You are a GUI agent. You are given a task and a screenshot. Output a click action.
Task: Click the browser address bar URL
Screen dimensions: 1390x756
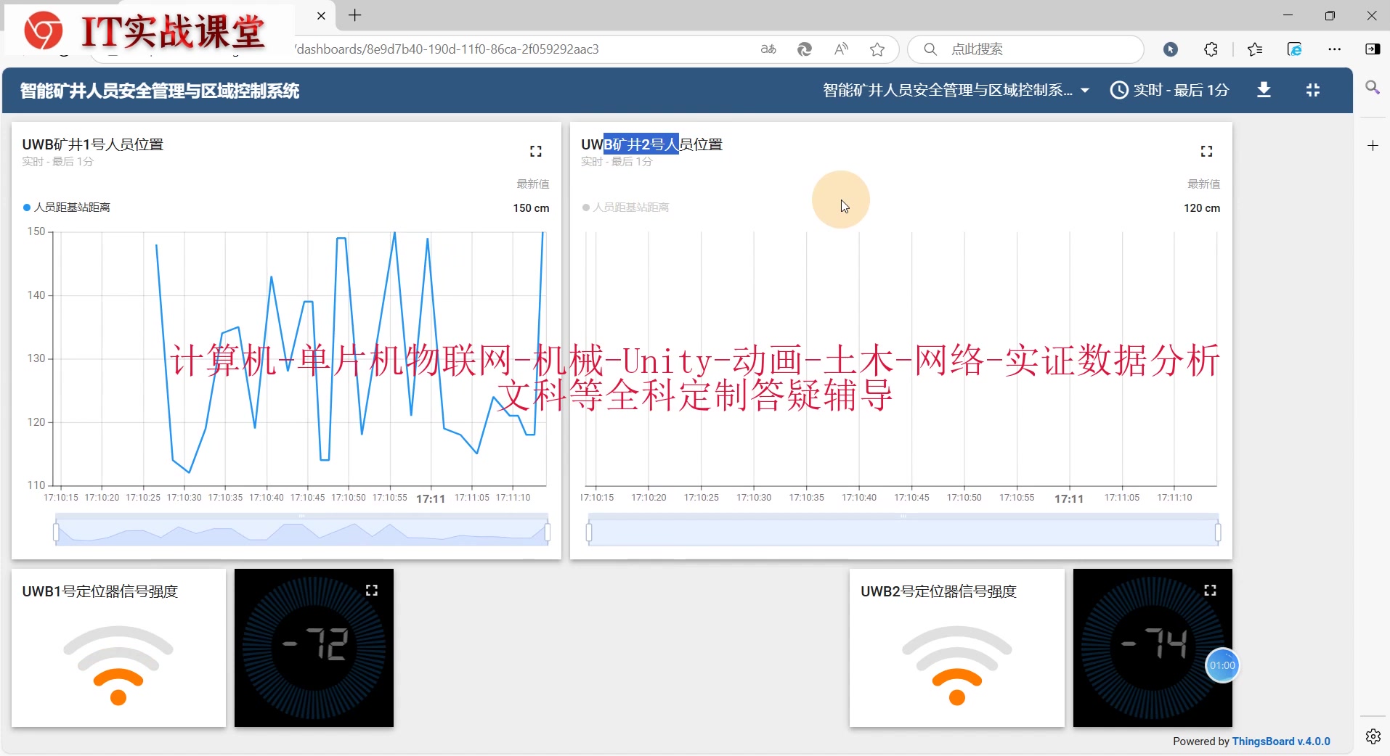pos(447,49)
